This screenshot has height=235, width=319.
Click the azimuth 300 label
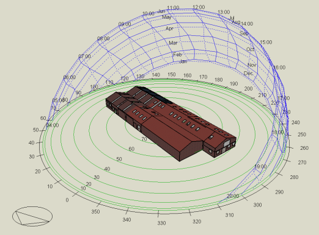tap(257, 205)
